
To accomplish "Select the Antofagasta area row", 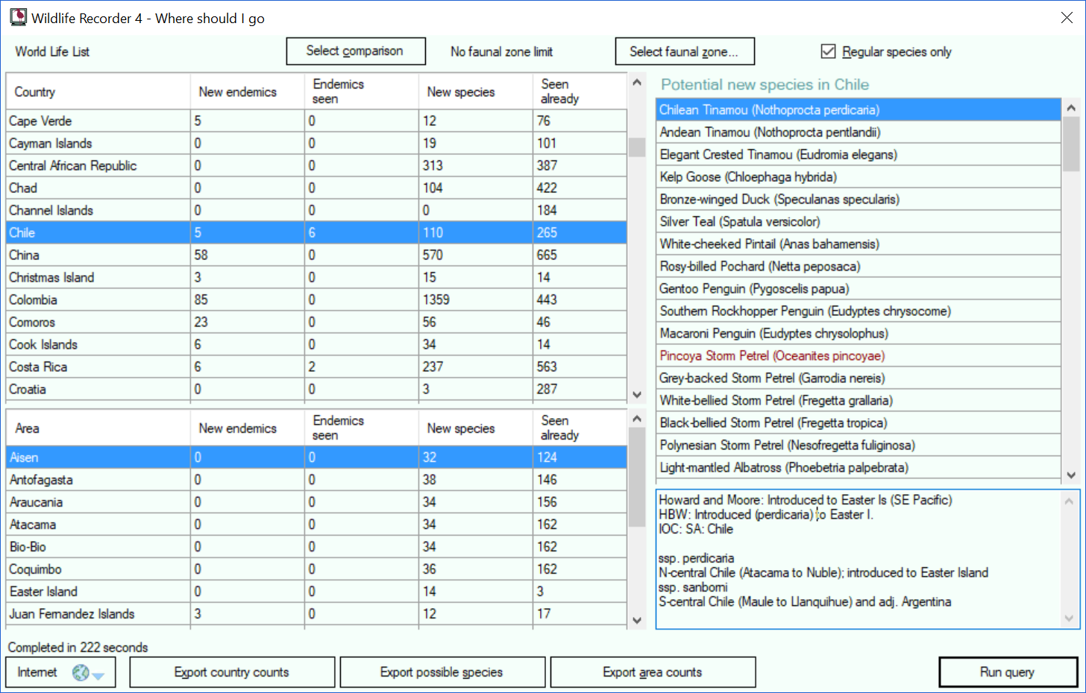I will pyautogui.click(x=316, y=480).
